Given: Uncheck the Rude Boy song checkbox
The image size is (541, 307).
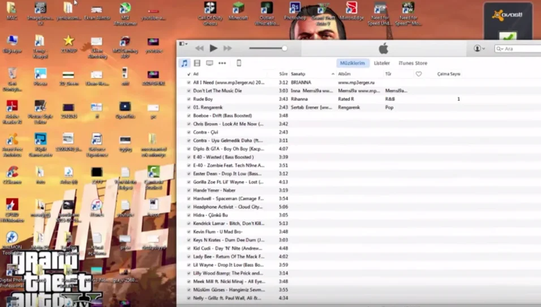Looking at the screenshot, I should 189,99.
